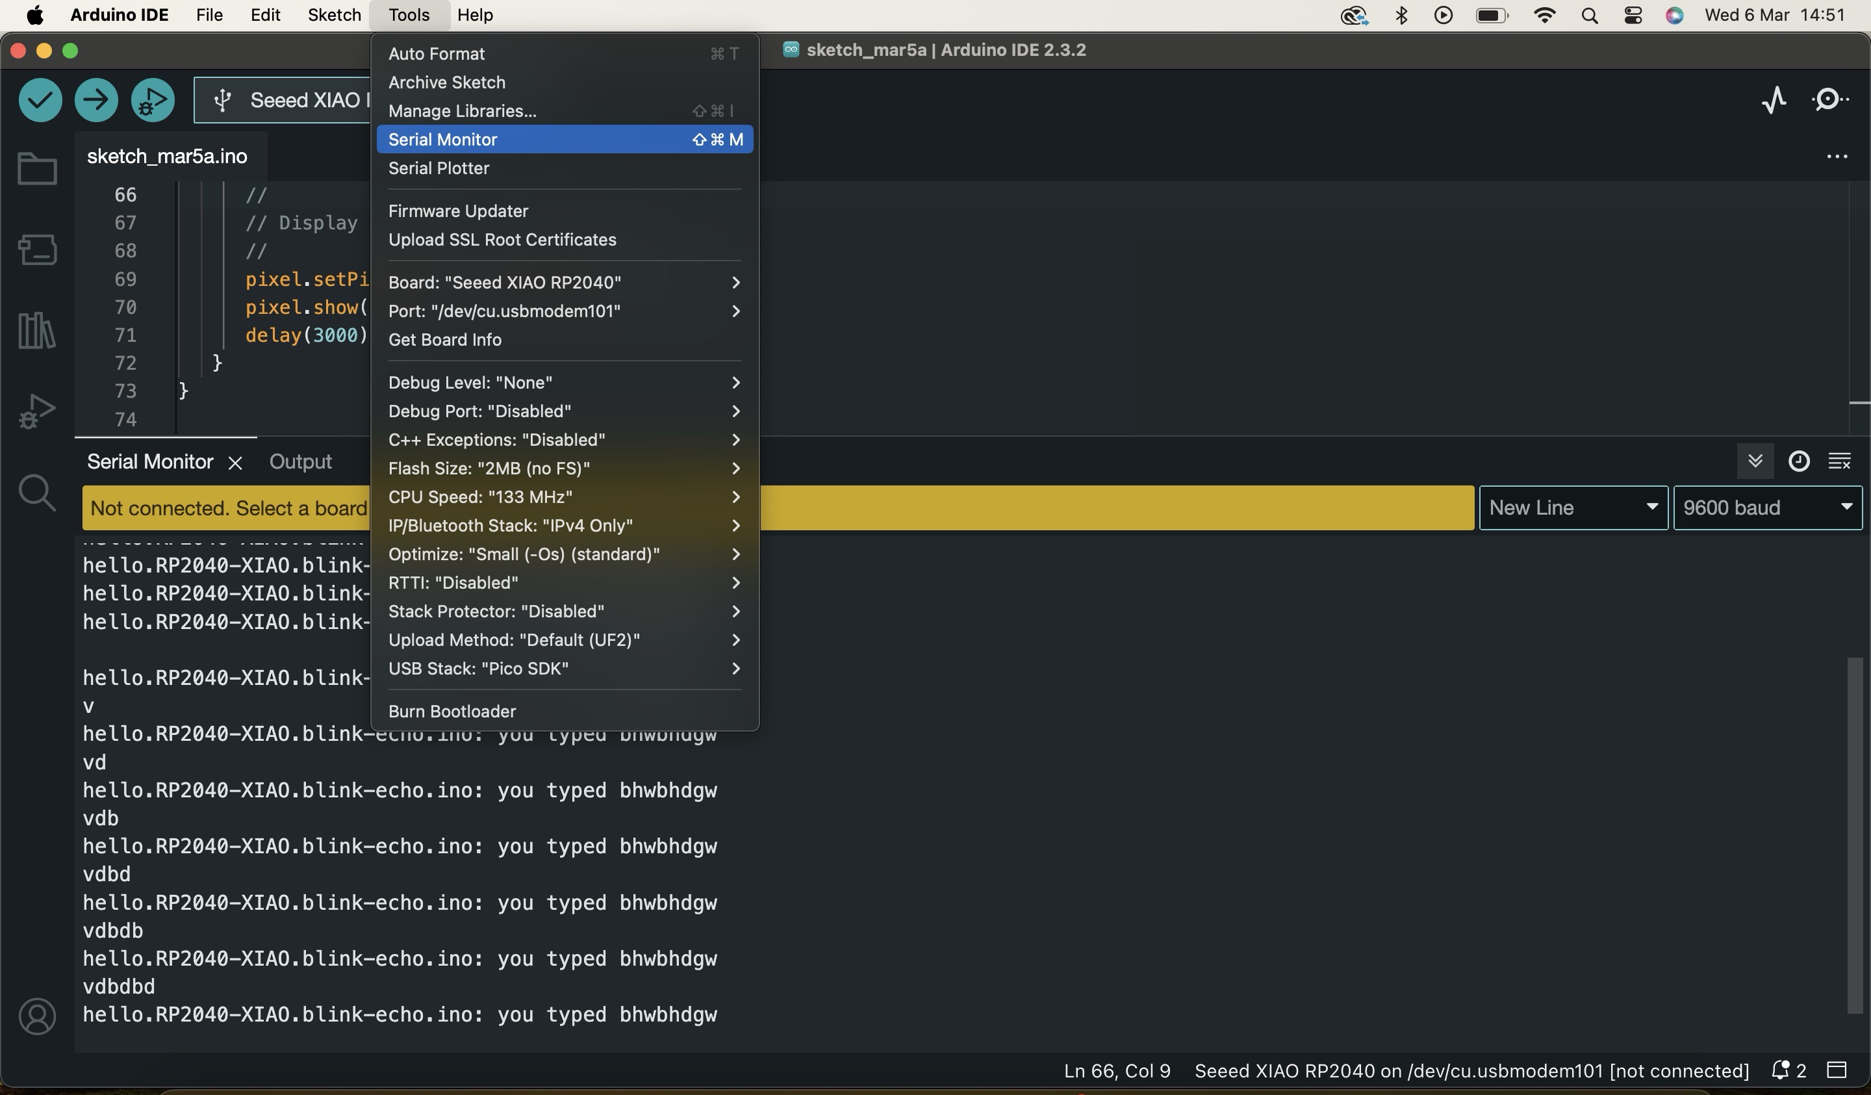
Task: Select Serial Monitor in Tools menu
Action: tap(565, 140)
